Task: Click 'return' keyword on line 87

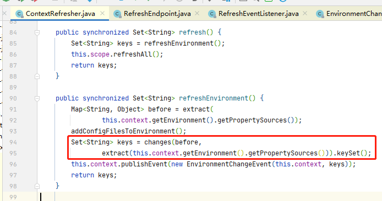Action: pyautogui.click(x=83, y=65)
